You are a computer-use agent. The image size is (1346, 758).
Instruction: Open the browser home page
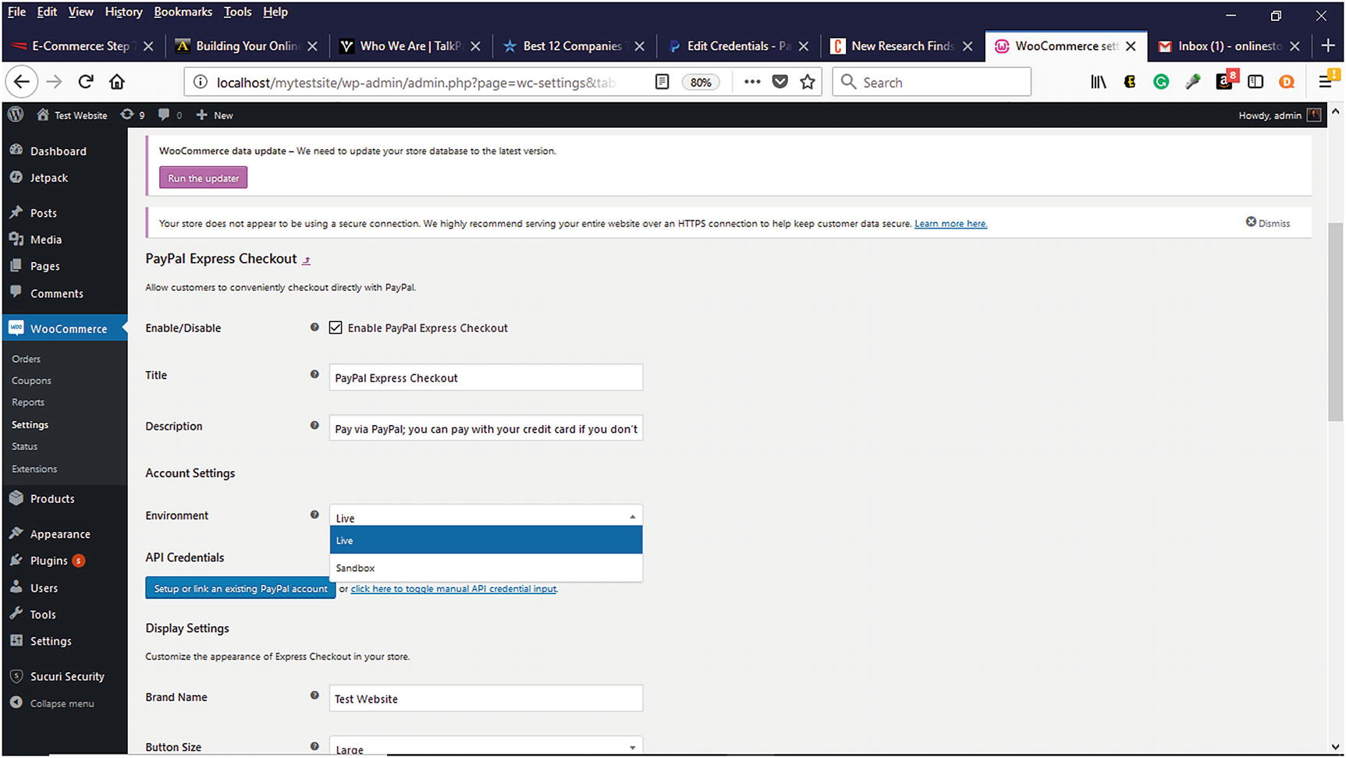[117, 82]
